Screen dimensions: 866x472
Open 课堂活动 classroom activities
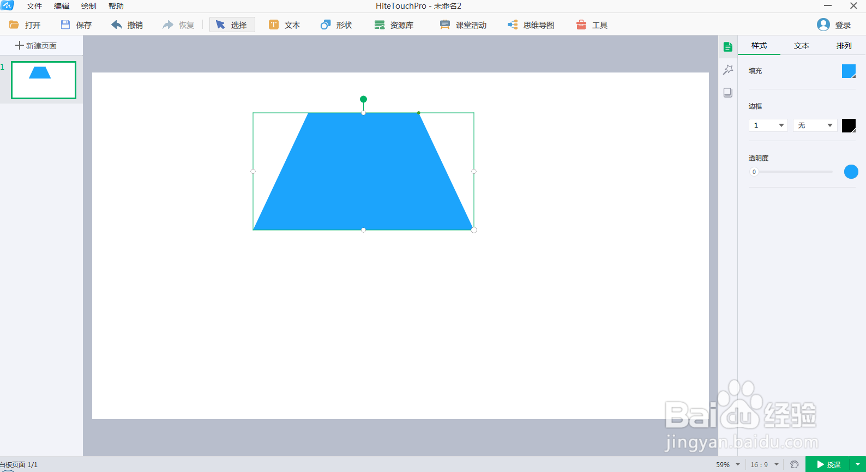tap(463, 25)
